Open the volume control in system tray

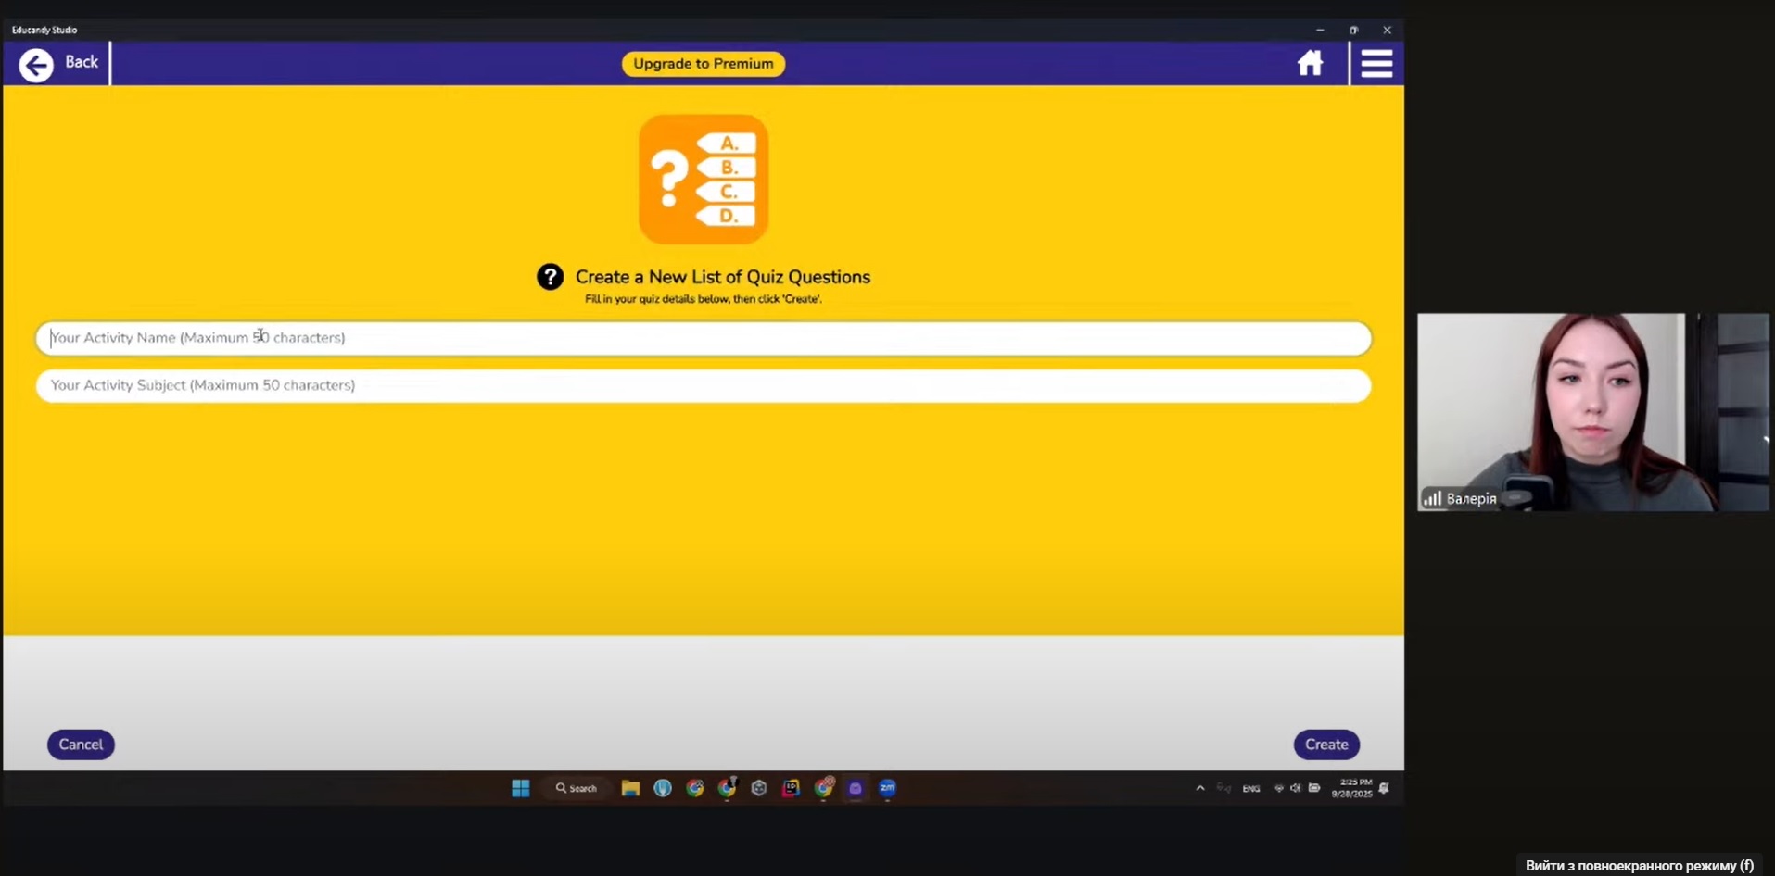1296,788
